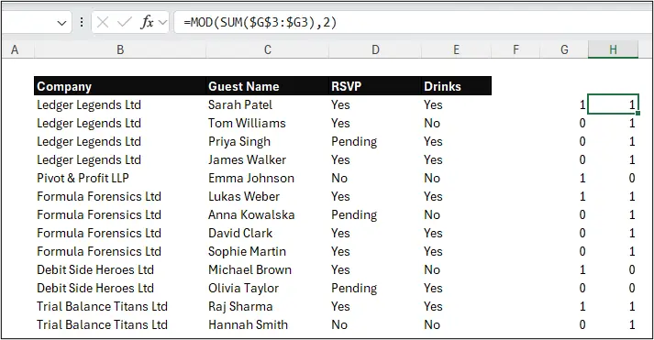Click column G value in Emma Johnson's row
Image resolution: width=654 pixels, height=340 pixels.
pyautogui.click(x=564, y=178)
